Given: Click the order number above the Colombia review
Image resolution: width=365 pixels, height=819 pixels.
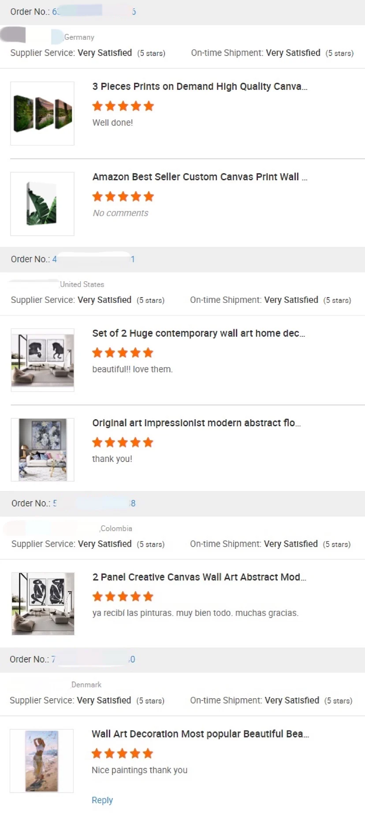Looking at the screenshot, I should point(94,503).
